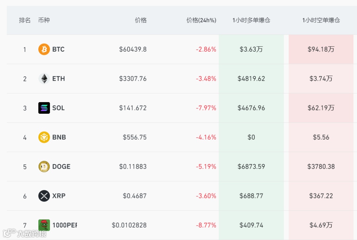This screenshot has width=357, height=240.
Task: Click rank number 4 in BNB row
Action: 25,138
